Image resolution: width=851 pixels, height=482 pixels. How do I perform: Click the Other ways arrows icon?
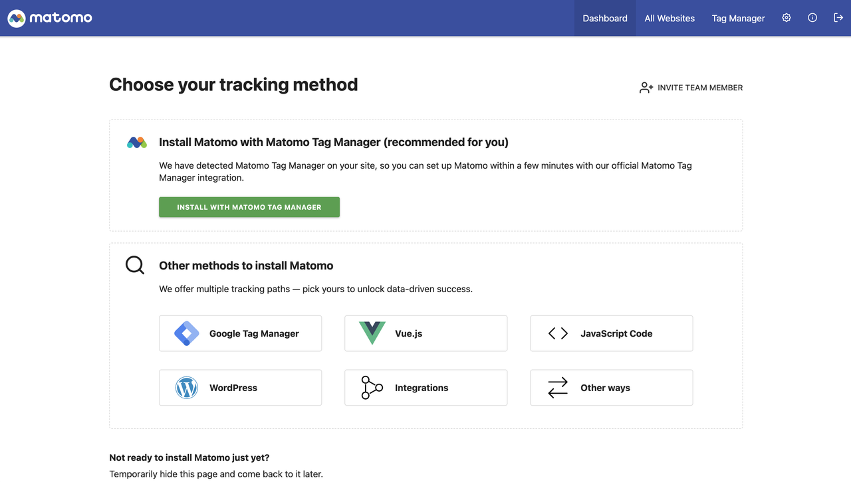(558, 388)
